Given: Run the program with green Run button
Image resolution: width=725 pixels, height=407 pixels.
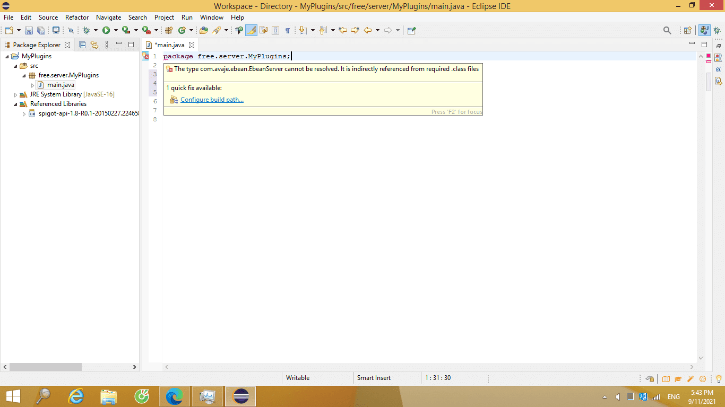Looking at the screenshot, I should coord(106,31).
